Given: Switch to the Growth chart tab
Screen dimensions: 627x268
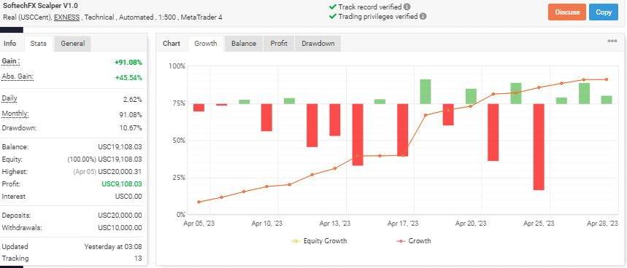Looking at the screenshot, I should (206, 44).
